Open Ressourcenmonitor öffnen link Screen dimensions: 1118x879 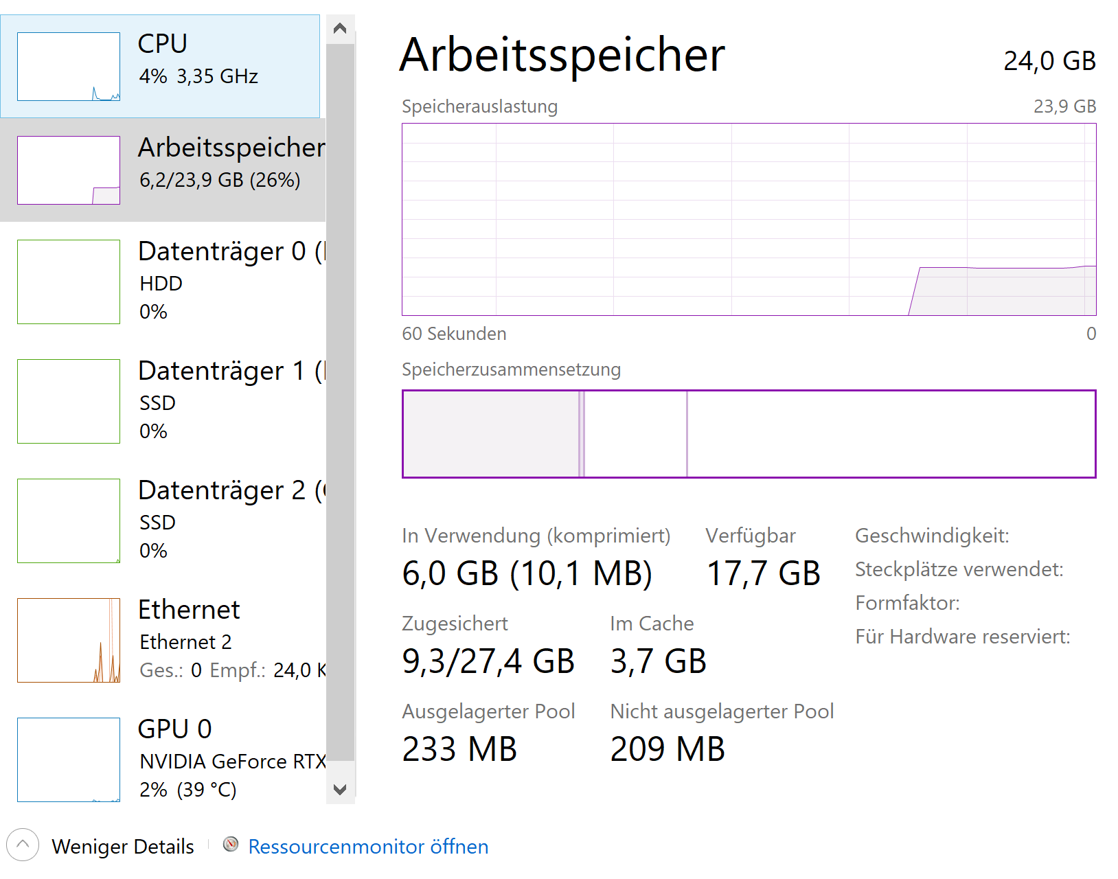[x=368, y=847]
